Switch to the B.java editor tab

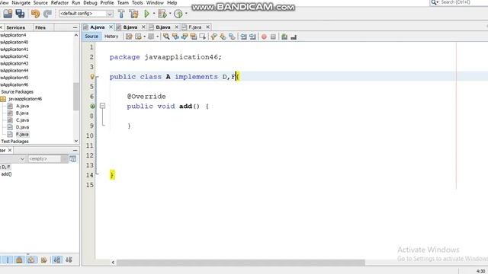pos(130,27)
